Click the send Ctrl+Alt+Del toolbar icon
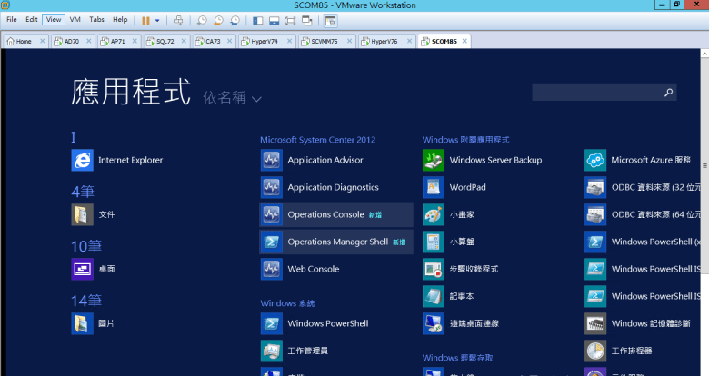The width and height of the screenshot is (709, 376). point(178,19)
